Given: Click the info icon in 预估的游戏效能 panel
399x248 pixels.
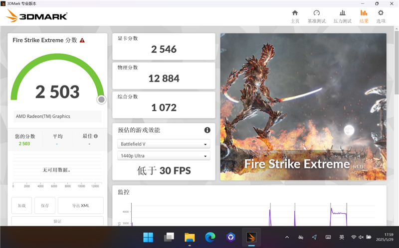Looking at the screenshot, I should pos(207,130).
